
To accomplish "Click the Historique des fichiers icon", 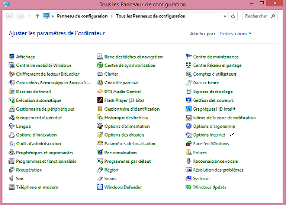I will [100, 118].
